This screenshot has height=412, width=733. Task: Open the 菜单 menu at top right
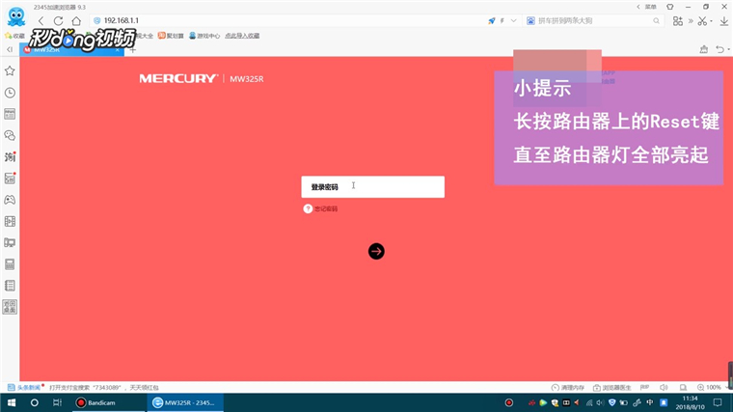[x=651, y=7]
